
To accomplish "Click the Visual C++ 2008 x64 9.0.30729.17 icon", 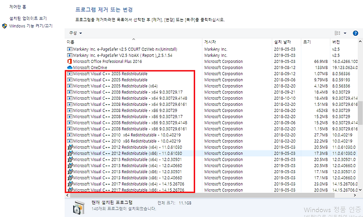I will [70, 92].
